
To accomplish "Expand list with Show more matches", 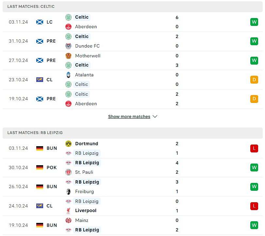I will (129, 117).
